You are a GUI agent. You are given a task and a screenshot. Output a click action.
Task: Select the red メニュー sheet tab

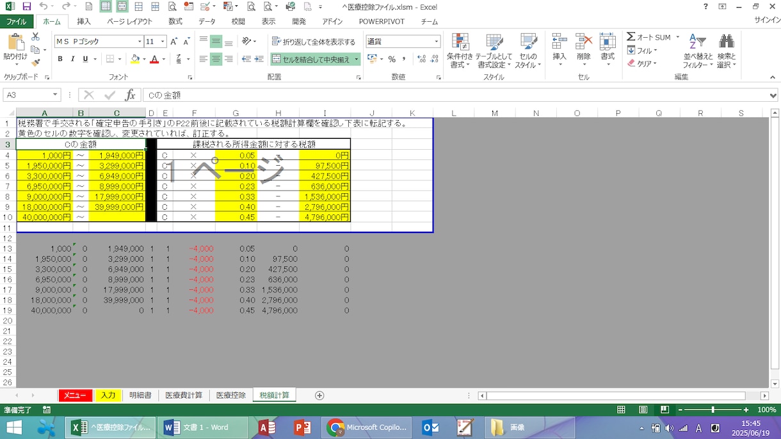coord(75,395)
